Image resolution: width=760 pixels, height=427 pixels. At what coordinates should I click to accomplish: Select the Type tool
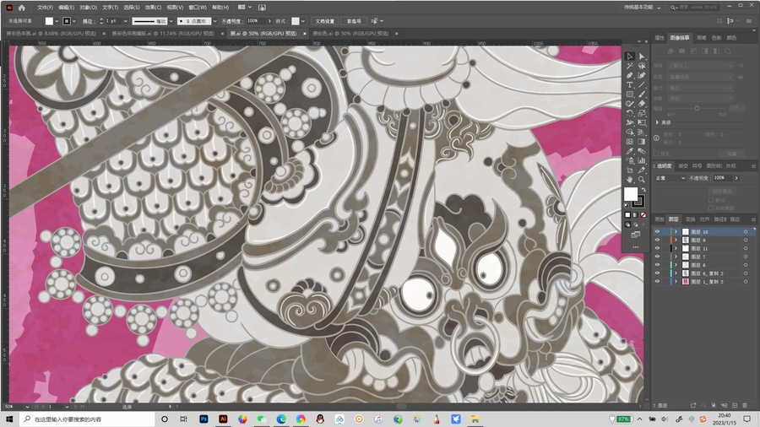(x=630, y=84)
